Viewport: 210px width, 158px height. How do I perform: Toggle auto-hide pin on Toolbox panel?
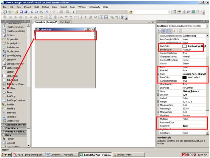click(25, 21)
